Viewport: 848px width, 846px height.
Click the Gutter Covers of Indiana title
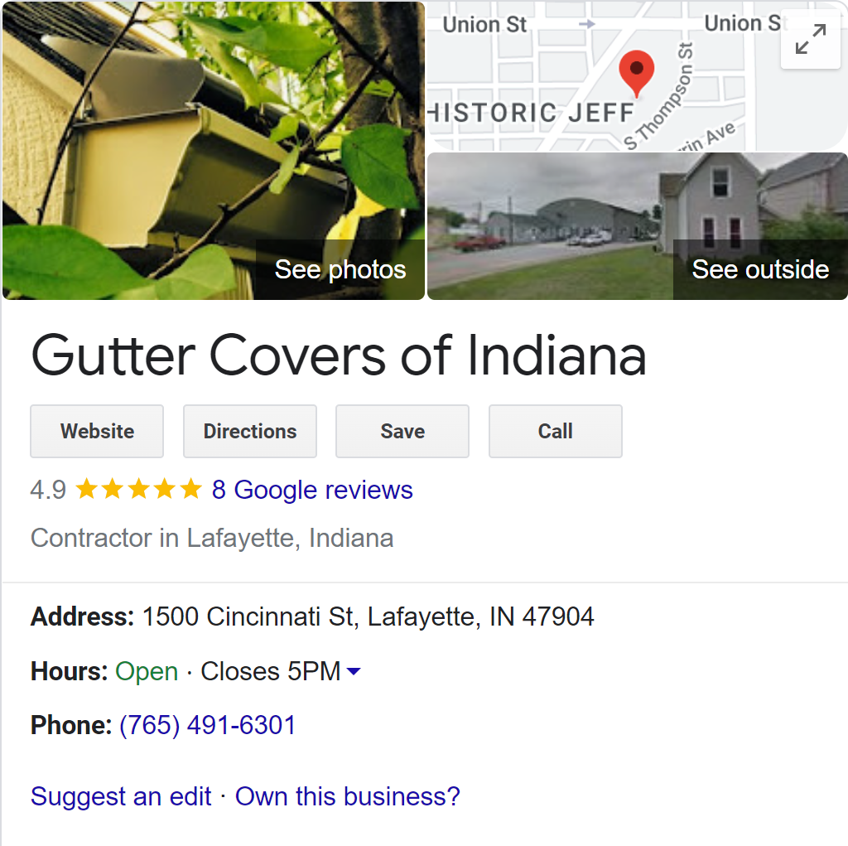tap(339, 355)
